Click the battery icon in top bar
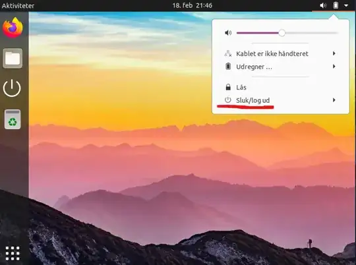Image resolution: width=356 pixels, height=265 pixels. [x=336, y=5]
